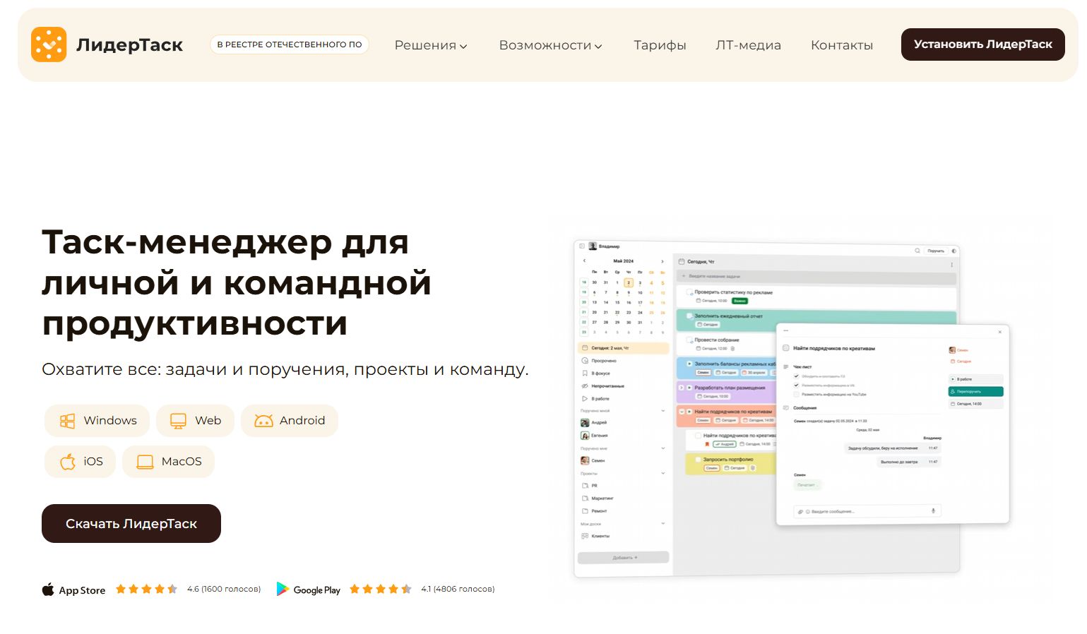
Task: Expand the Разработать план размещения task
Action: click(x=682, y=388)
